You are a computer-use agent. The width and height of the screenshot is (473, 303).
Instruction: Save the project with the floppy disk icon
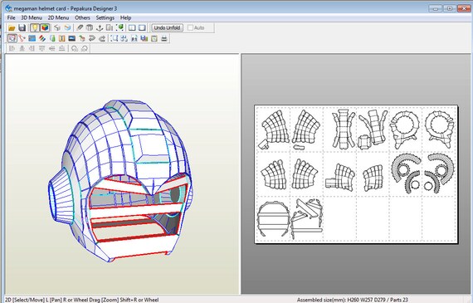click(x=22, y=28)
